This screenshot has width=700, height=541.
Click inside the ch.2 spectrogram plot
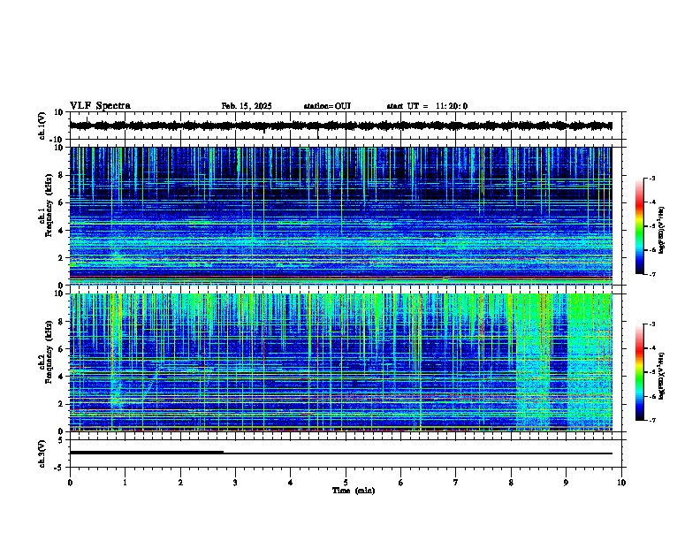tap(340, 362)
